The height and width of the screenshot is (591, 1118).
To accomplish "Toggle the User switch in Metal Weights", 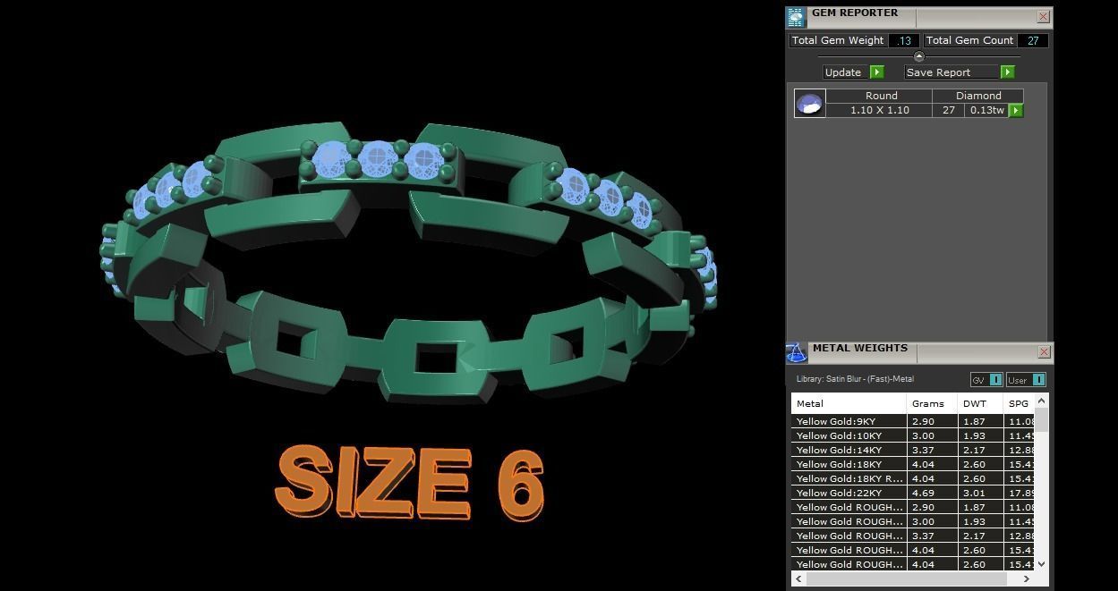I will pos(1026,380).
